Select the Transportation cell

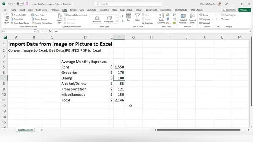85,89
